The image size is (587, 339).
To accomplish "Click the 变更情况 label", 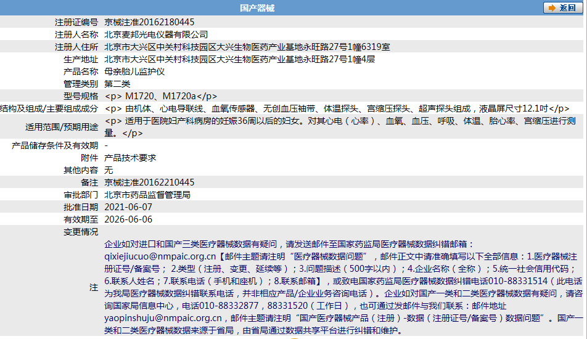I will [81, 232].
